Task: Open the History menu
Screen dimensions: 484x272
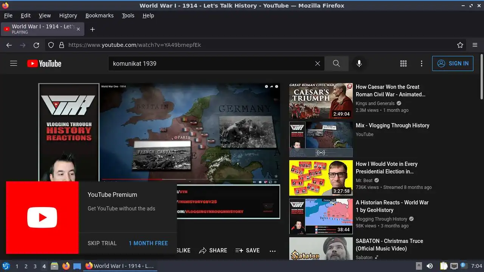Action: (x=68, y=15)
